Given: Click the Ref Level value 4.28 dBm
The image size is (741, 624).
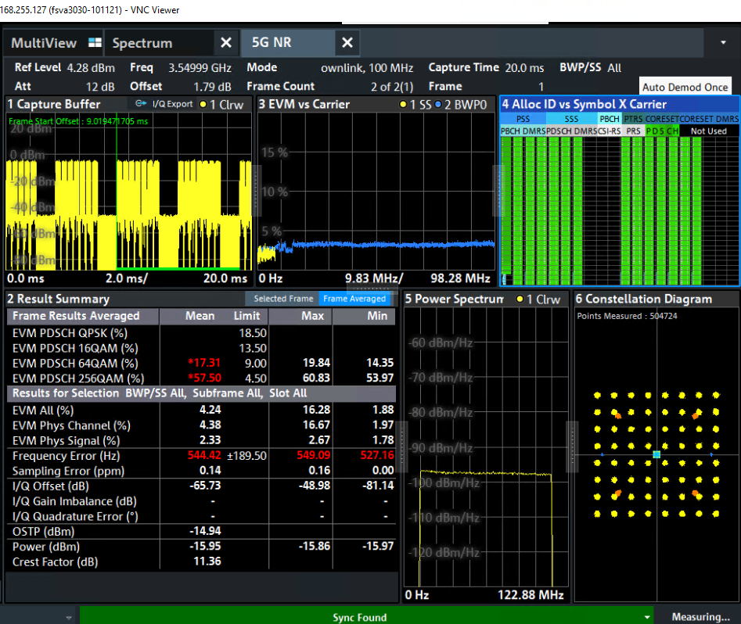Looking at the screenshot, I should point(91,68).
